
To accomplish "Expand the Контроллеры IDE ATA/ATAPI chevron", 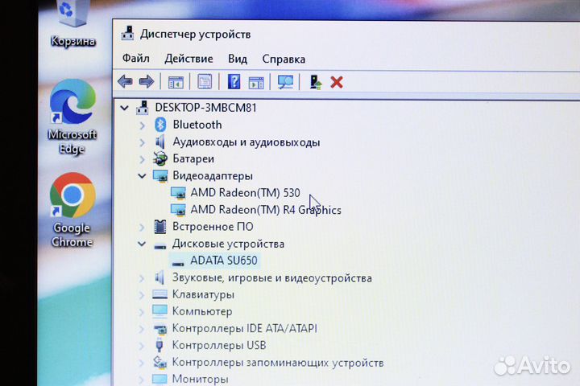I will click(142, 329).
